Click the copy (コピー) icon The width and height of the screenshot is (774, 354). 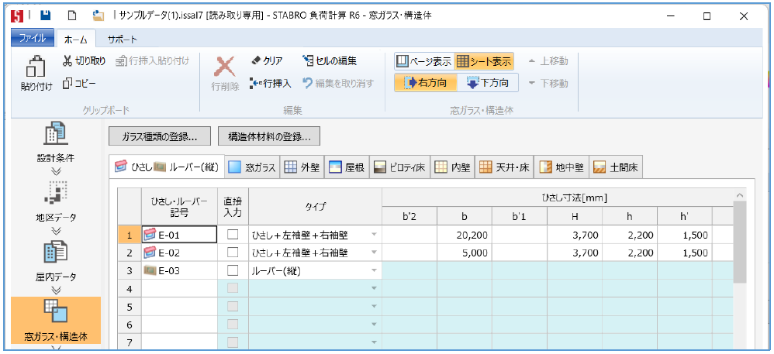pos(67,83)
